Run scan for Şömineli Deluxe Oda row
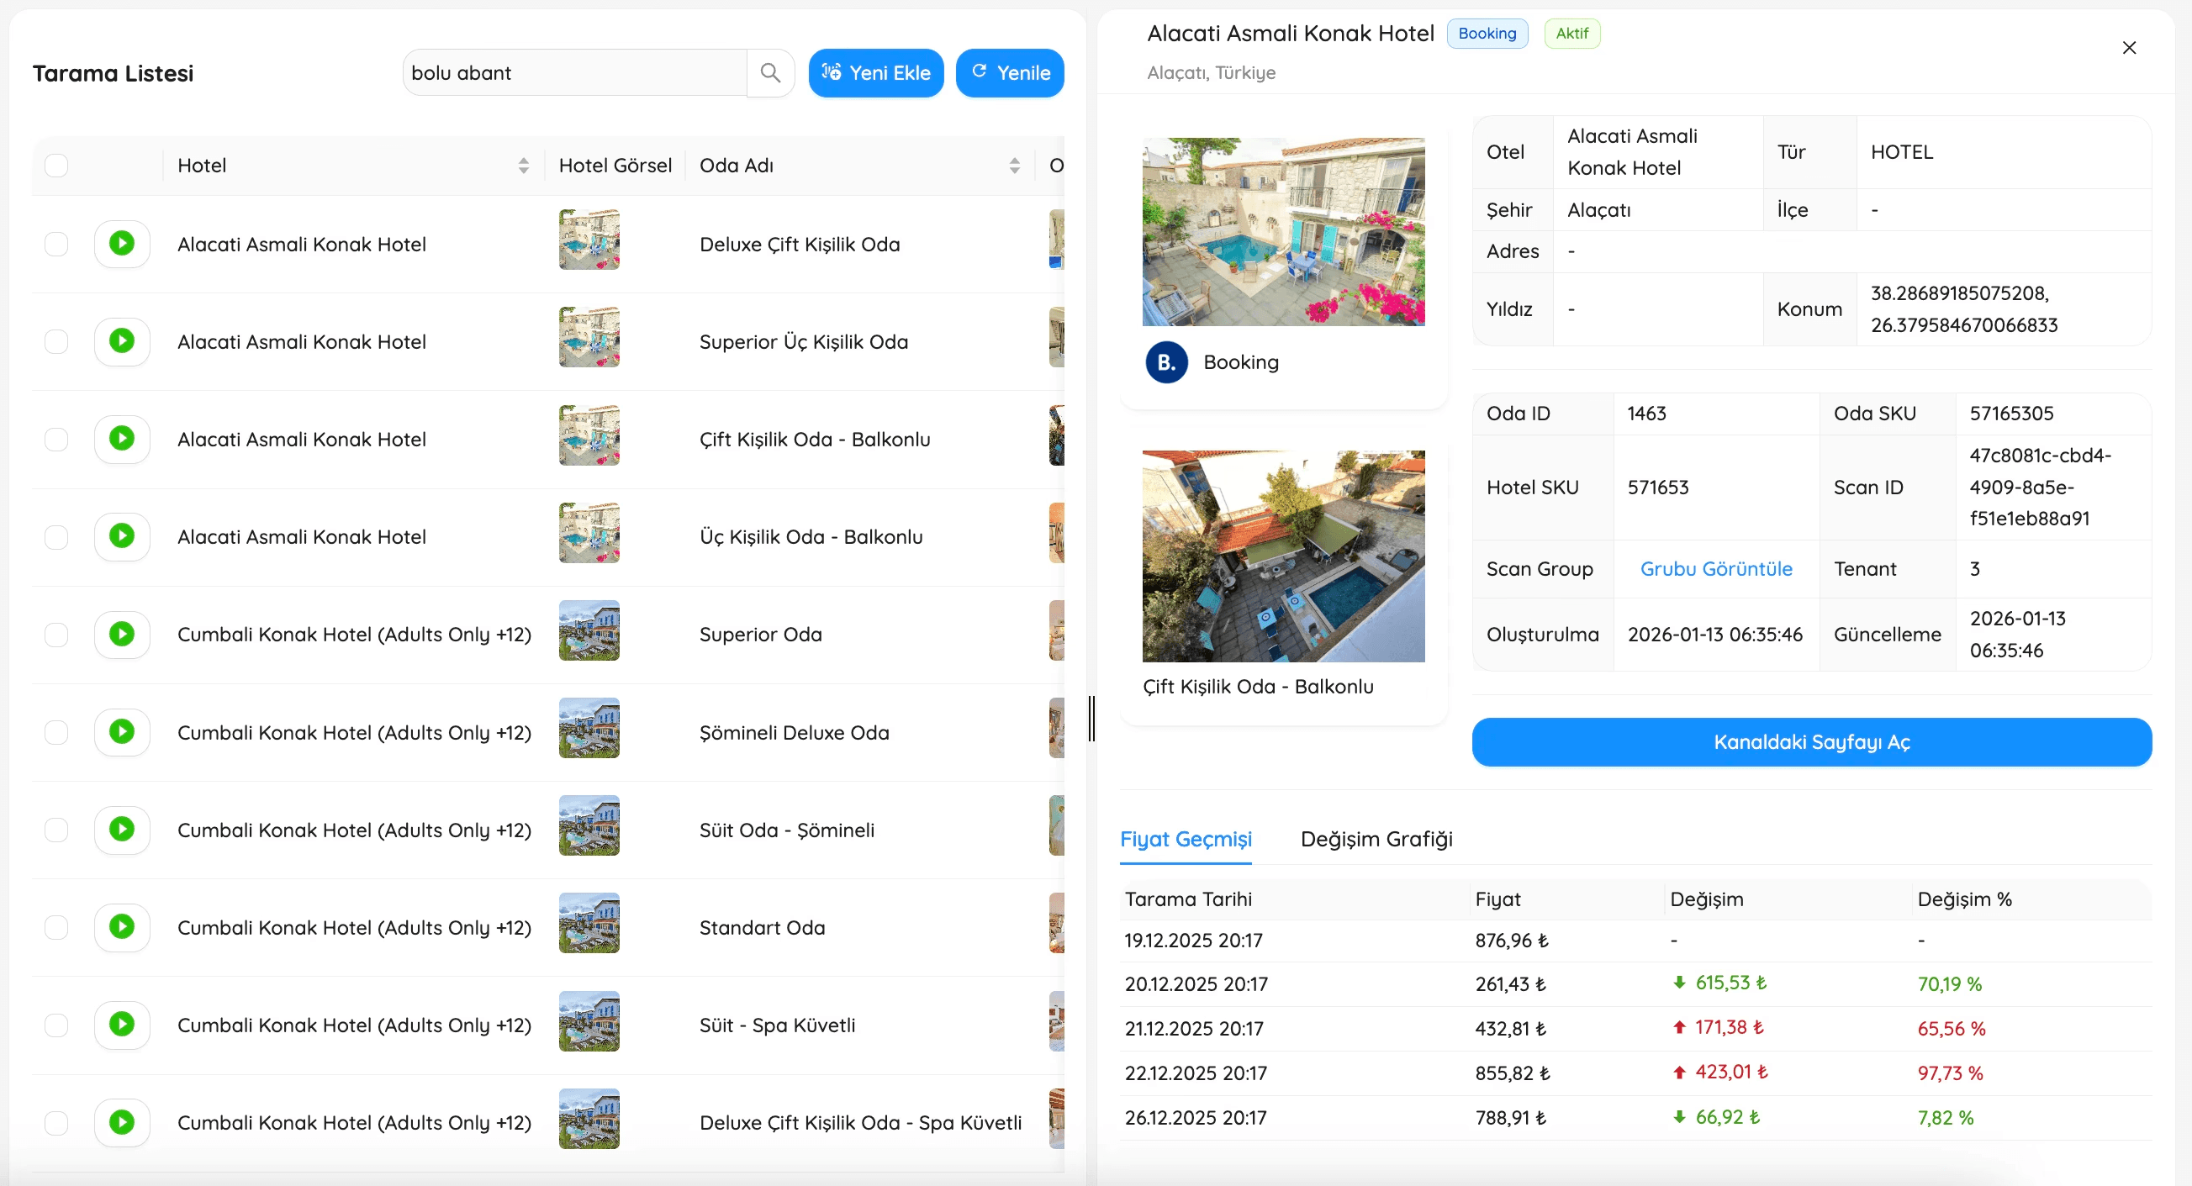The height and width of the screenshot is (1186, 2192). (x=122, y=731)
